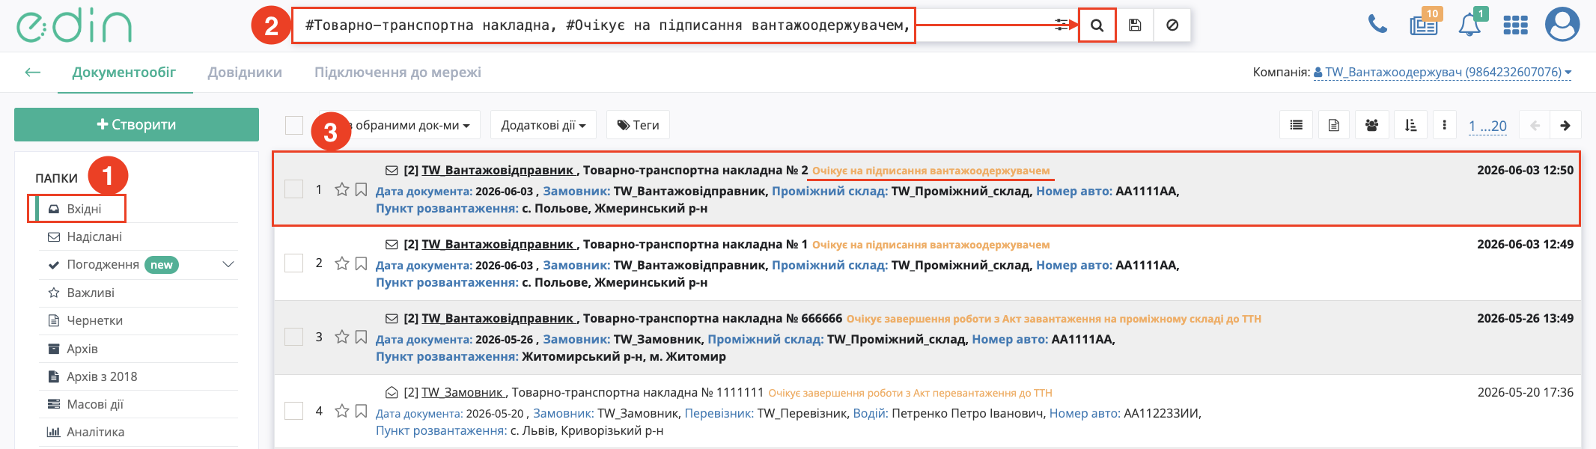The image size is (1596, 449).
Task: Go to previous page arrow
Action: 1535,125
